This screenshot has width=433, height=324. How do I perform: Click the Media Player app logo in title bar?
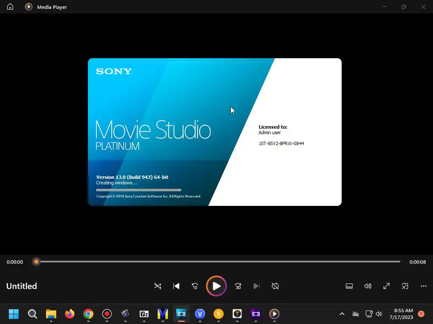coord(29,7)
